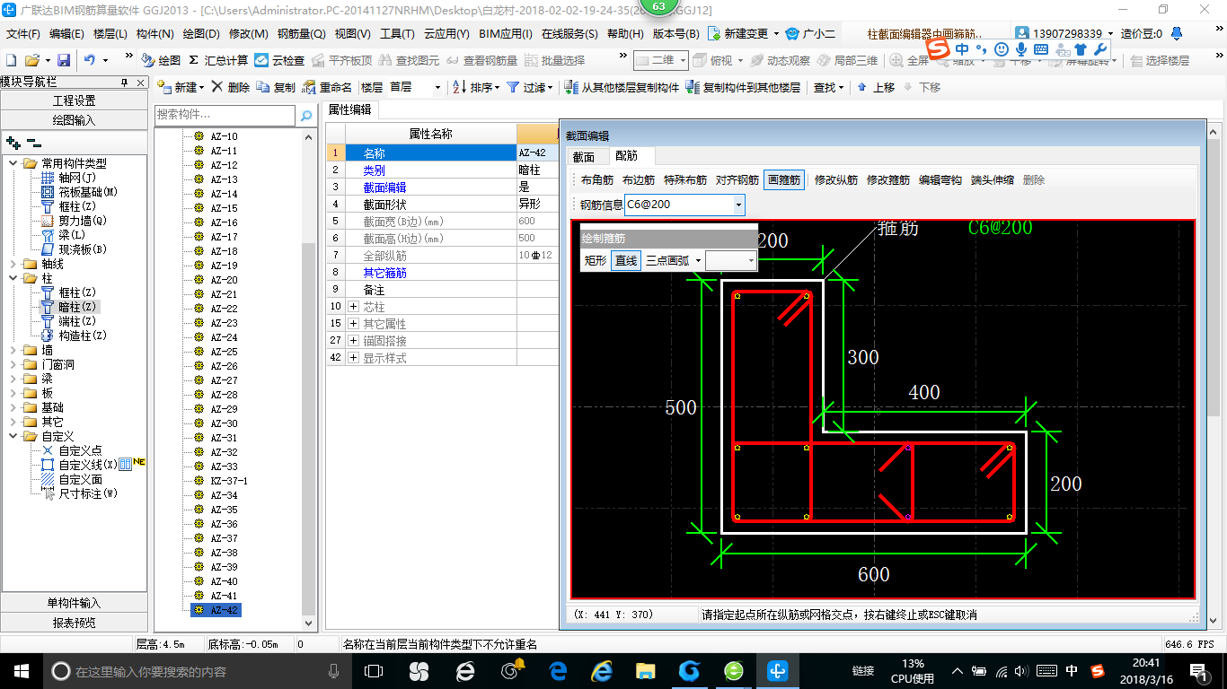The image size is (1227, 689).
Task: Select 暗柱(Z) in the navigation tree
Action: (x=76, y=307)
